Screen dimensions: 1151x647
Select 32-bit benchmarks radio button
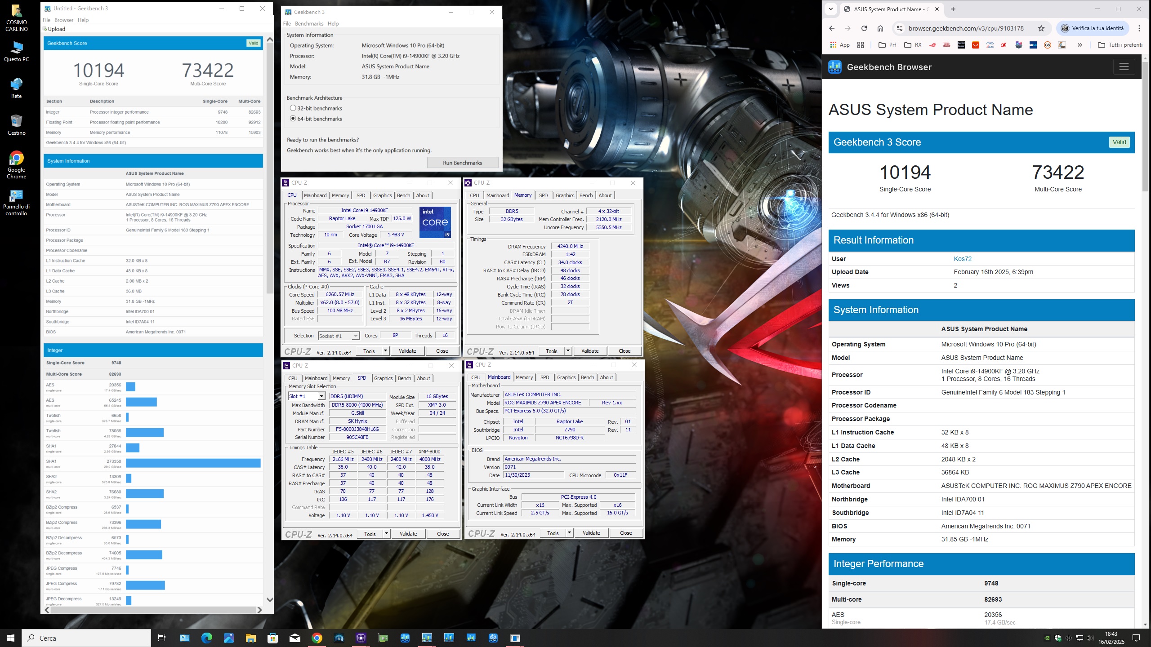pos(293,108)
